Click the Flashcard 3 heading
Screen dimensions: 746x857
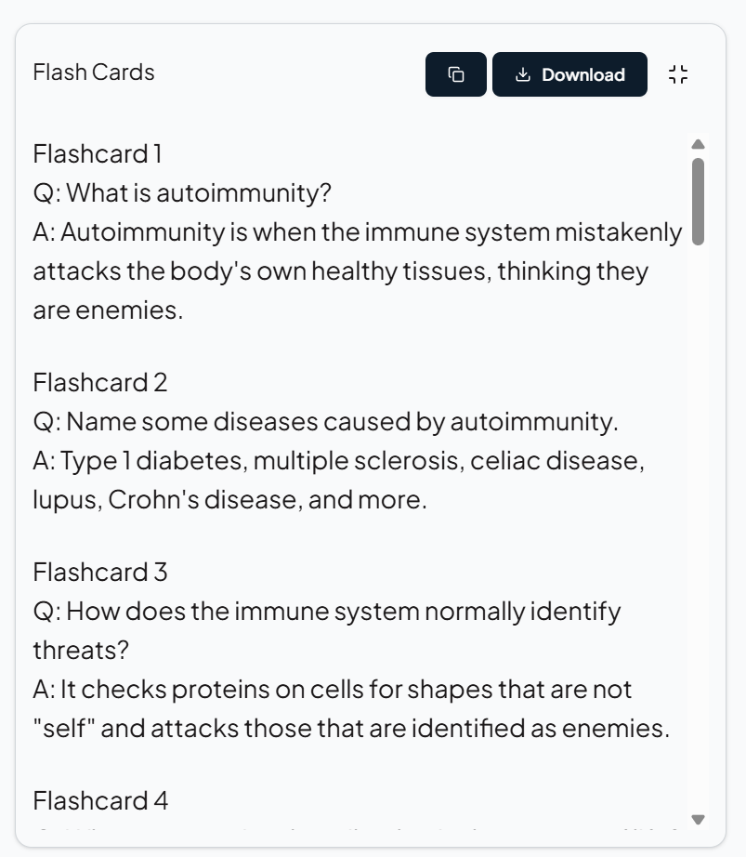click(x=100, y=572)
